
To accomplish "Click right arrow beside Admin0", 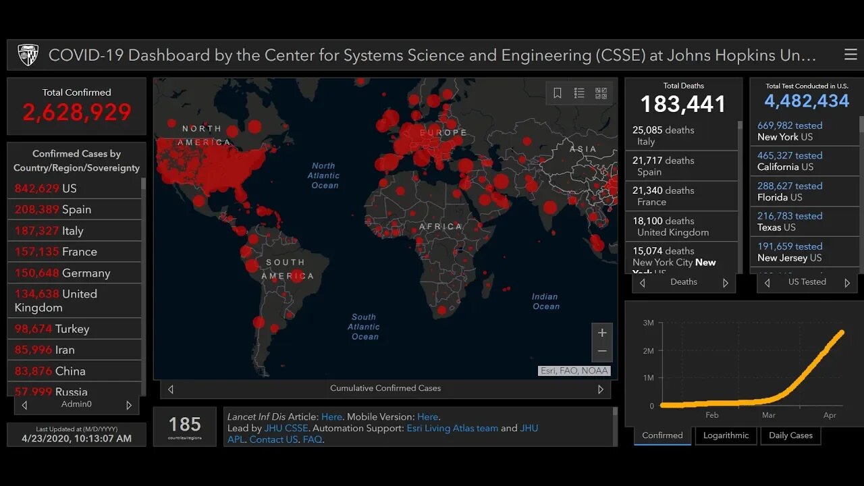I will 129,405.
